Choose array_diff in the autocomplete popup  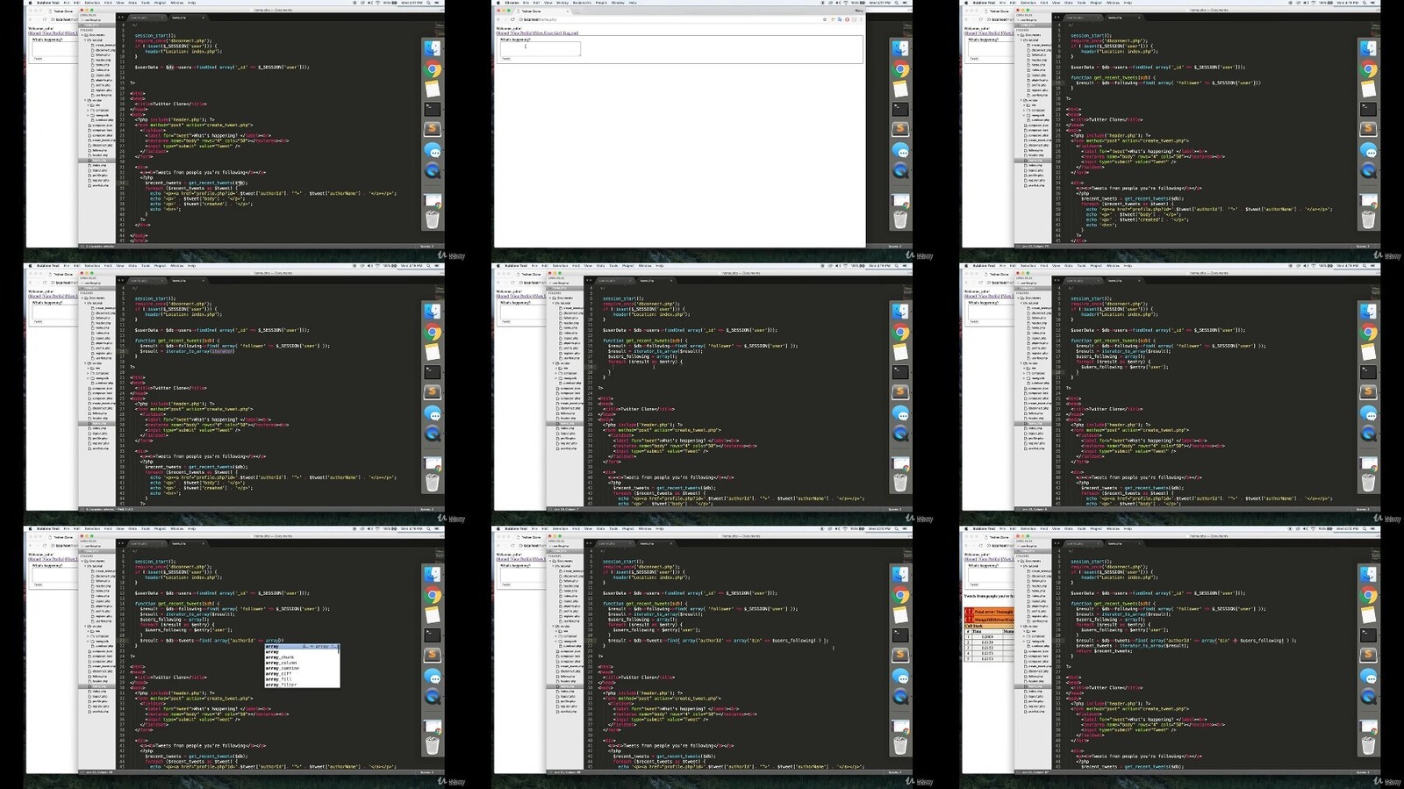click(x=302, y=674)
